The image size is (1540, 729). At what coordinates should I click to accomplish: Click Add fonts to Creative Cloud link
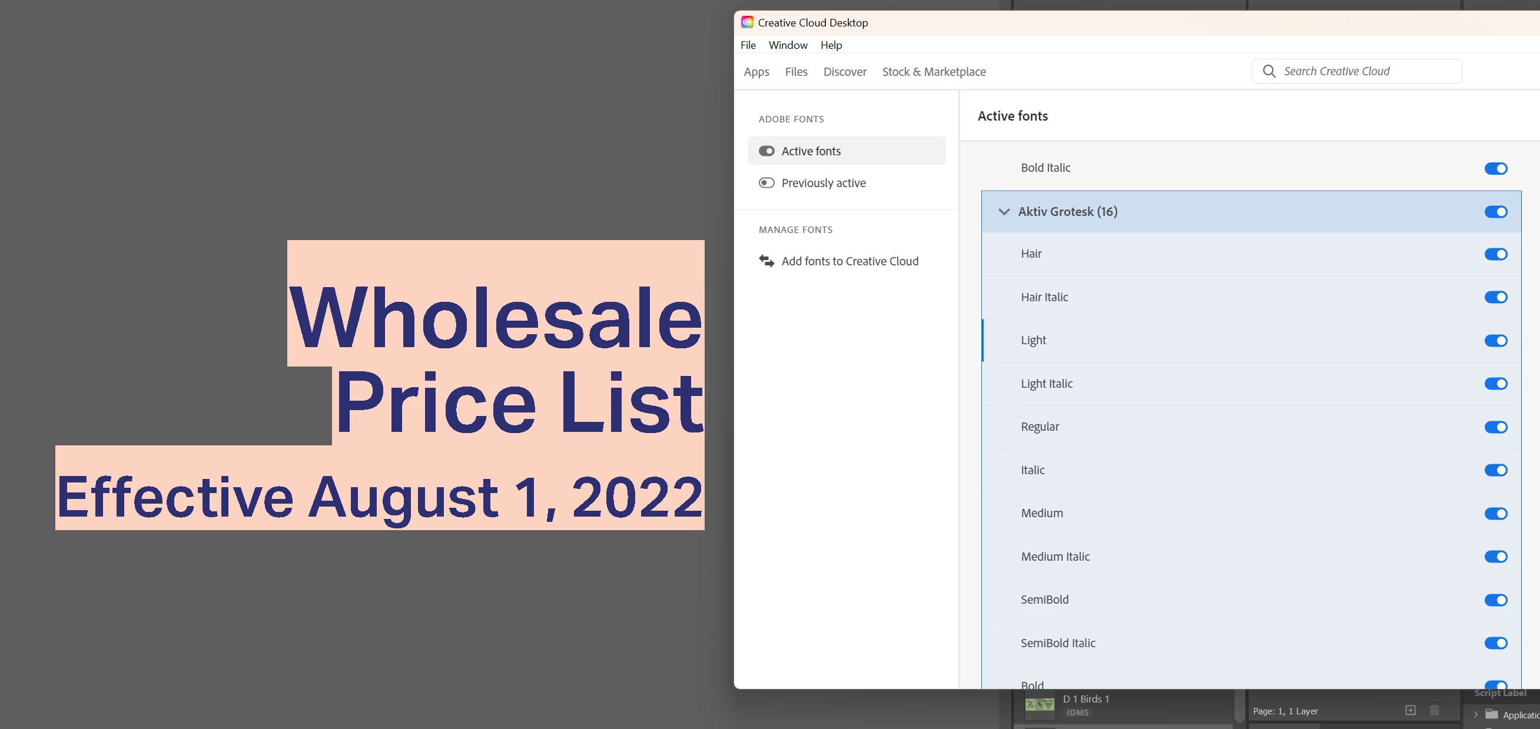pos(849,261)
